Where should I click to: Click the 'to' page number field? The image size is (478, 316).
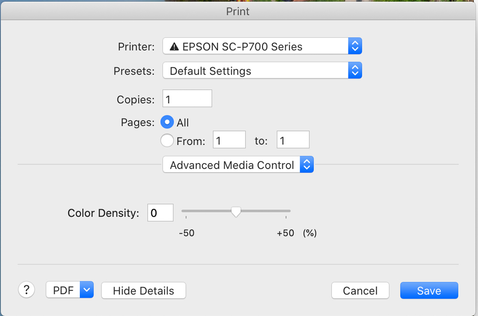pyautogui.click(x=293, y=141)
